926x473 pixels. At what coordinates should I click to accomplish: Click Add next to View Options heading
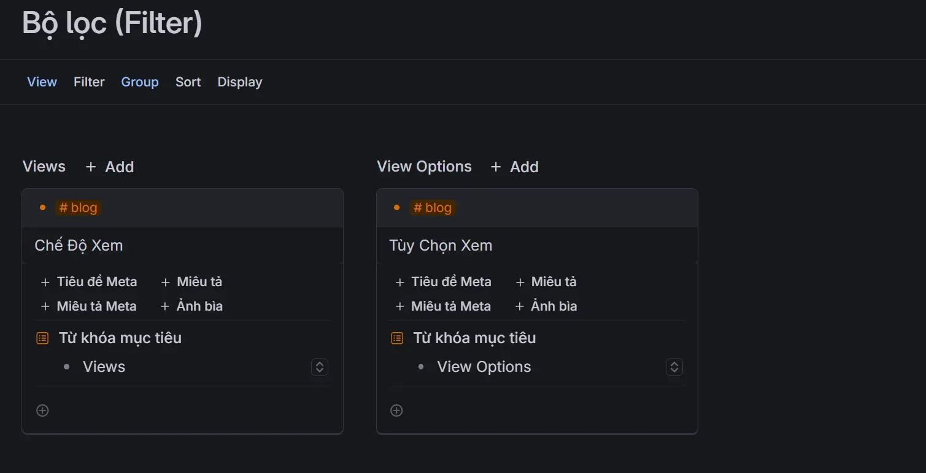[x=515, y=167]
